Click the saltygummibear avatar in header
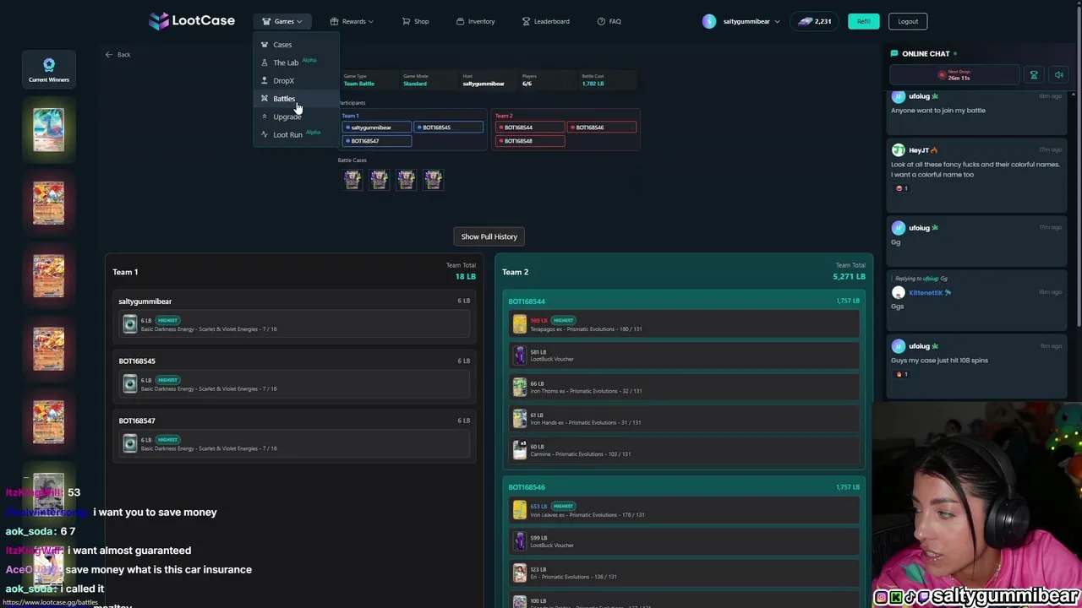Image resolution: width=1082 pixels, height=608 pixels. click(x=709, y=21)
